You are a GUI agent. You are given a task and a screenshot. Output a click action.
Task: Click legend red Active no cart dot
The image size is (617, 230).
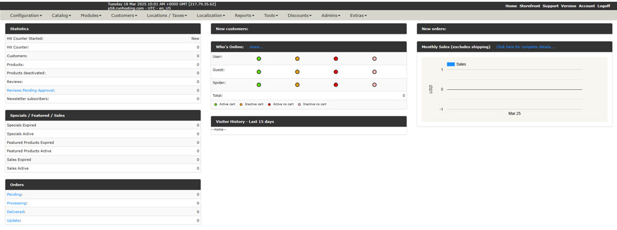pyautogui.click(x=269, y=105)
